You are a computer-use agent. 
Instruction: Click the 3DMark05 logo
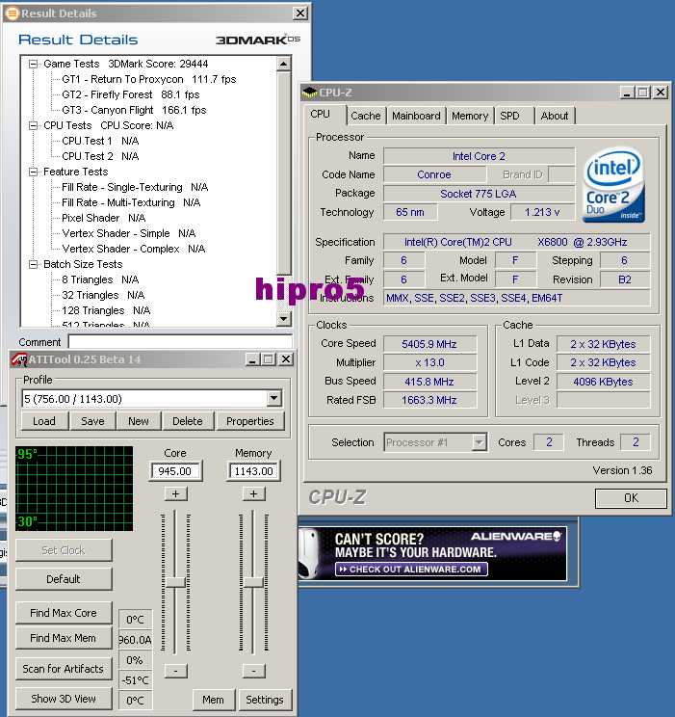tap(258, 40)
